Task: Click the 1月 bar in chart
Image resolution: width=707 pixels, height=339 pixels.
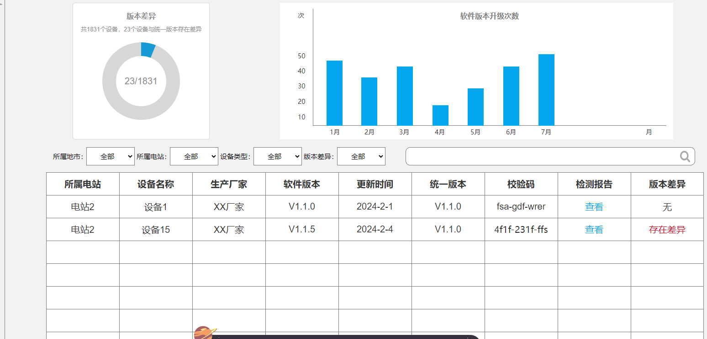Action: 334,93
